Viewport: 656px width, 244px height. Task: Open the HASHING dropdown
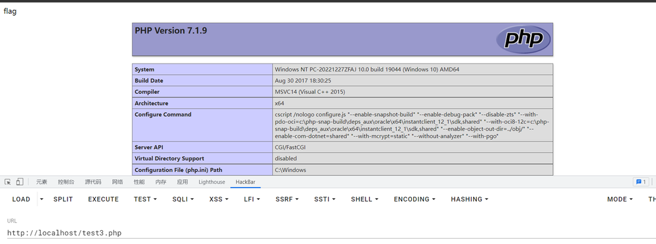(x=470, y=199)
